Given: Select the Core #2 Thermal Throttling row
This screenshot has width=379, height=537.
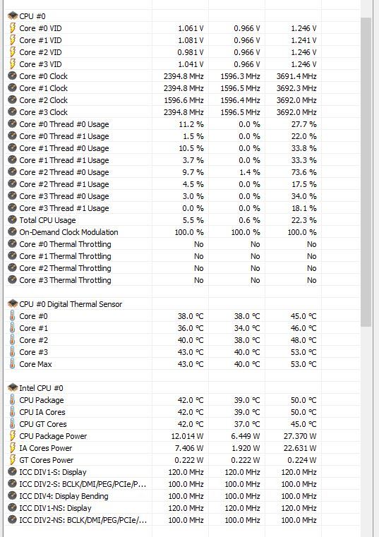Looking at the screenshot, I should coord(182,268).
